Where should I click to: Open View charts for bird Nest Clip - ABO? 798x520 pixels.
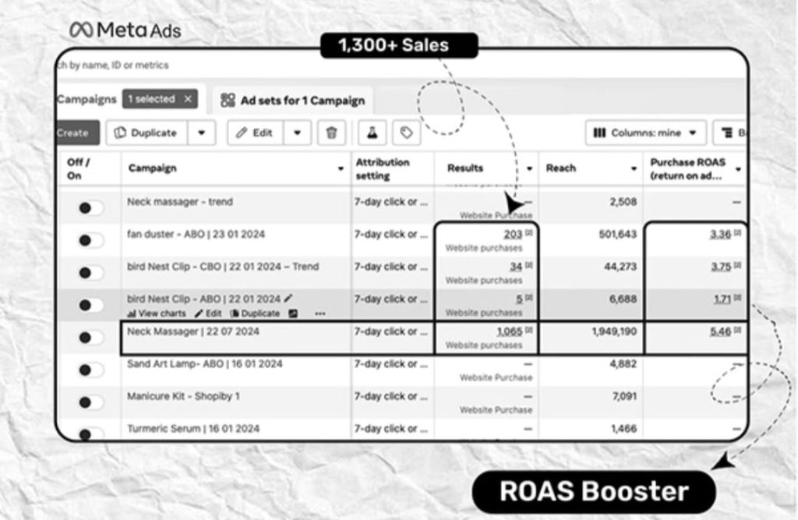156,313
